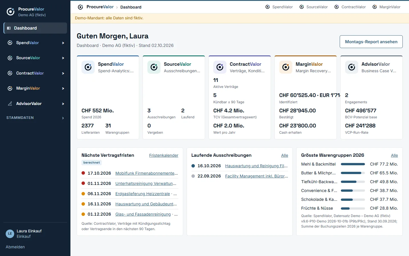Click the berechnet badge
409x256 pixels.
click(x=91, y=163)
